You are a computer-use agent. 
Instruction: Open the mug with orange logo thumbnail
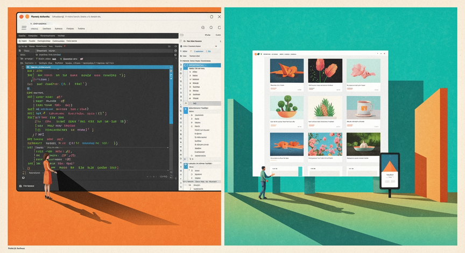[x=363, y=108]
